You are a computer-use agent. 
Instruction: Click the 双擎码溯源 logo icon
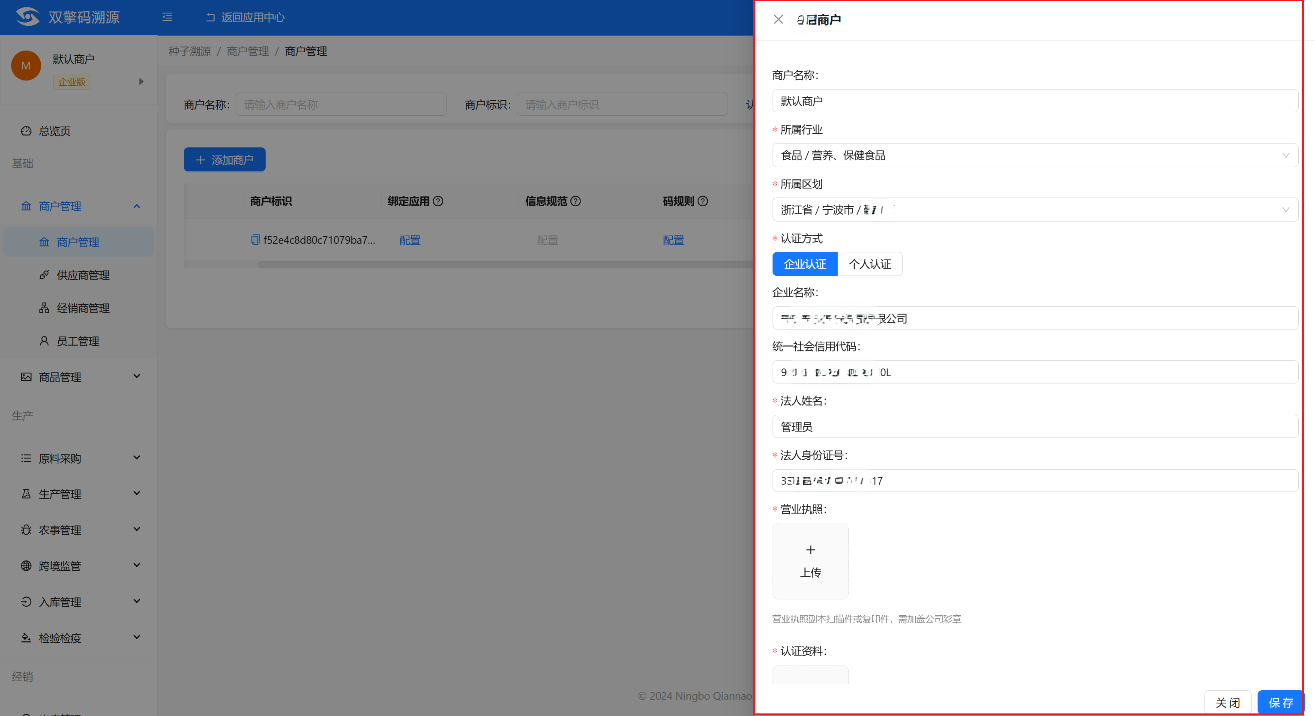(27, 17)
